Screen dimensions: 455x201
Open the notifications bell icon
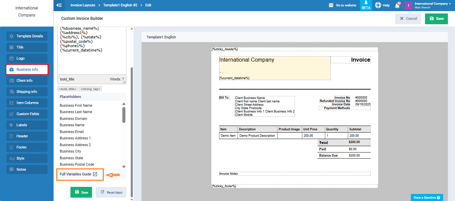coord(398,5)
